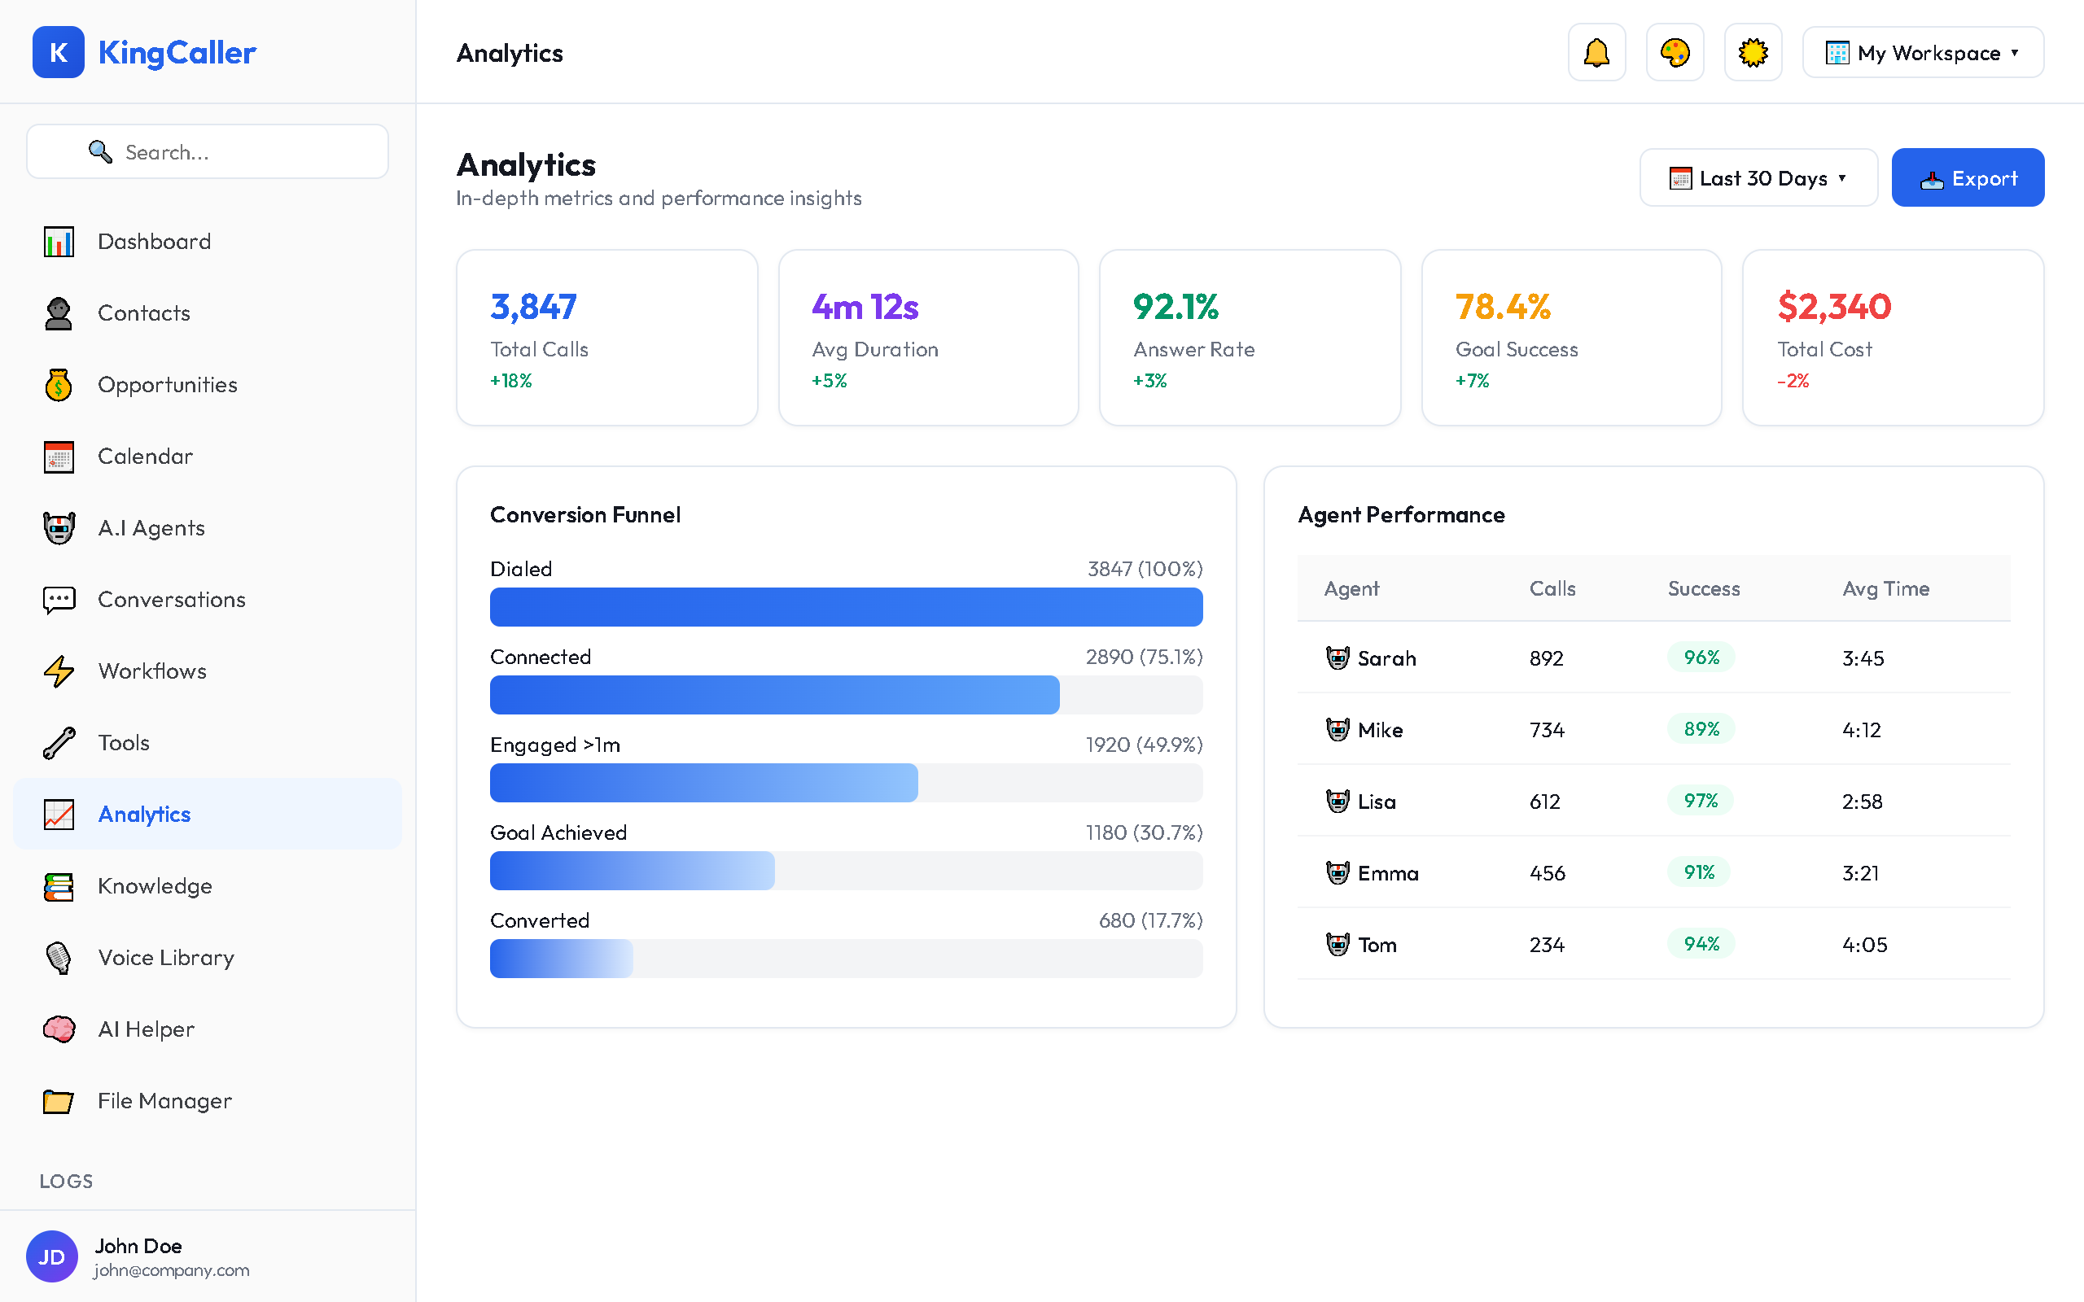Open the Conversations section
Screen dimensions: 2084x1302
point(170,600)
